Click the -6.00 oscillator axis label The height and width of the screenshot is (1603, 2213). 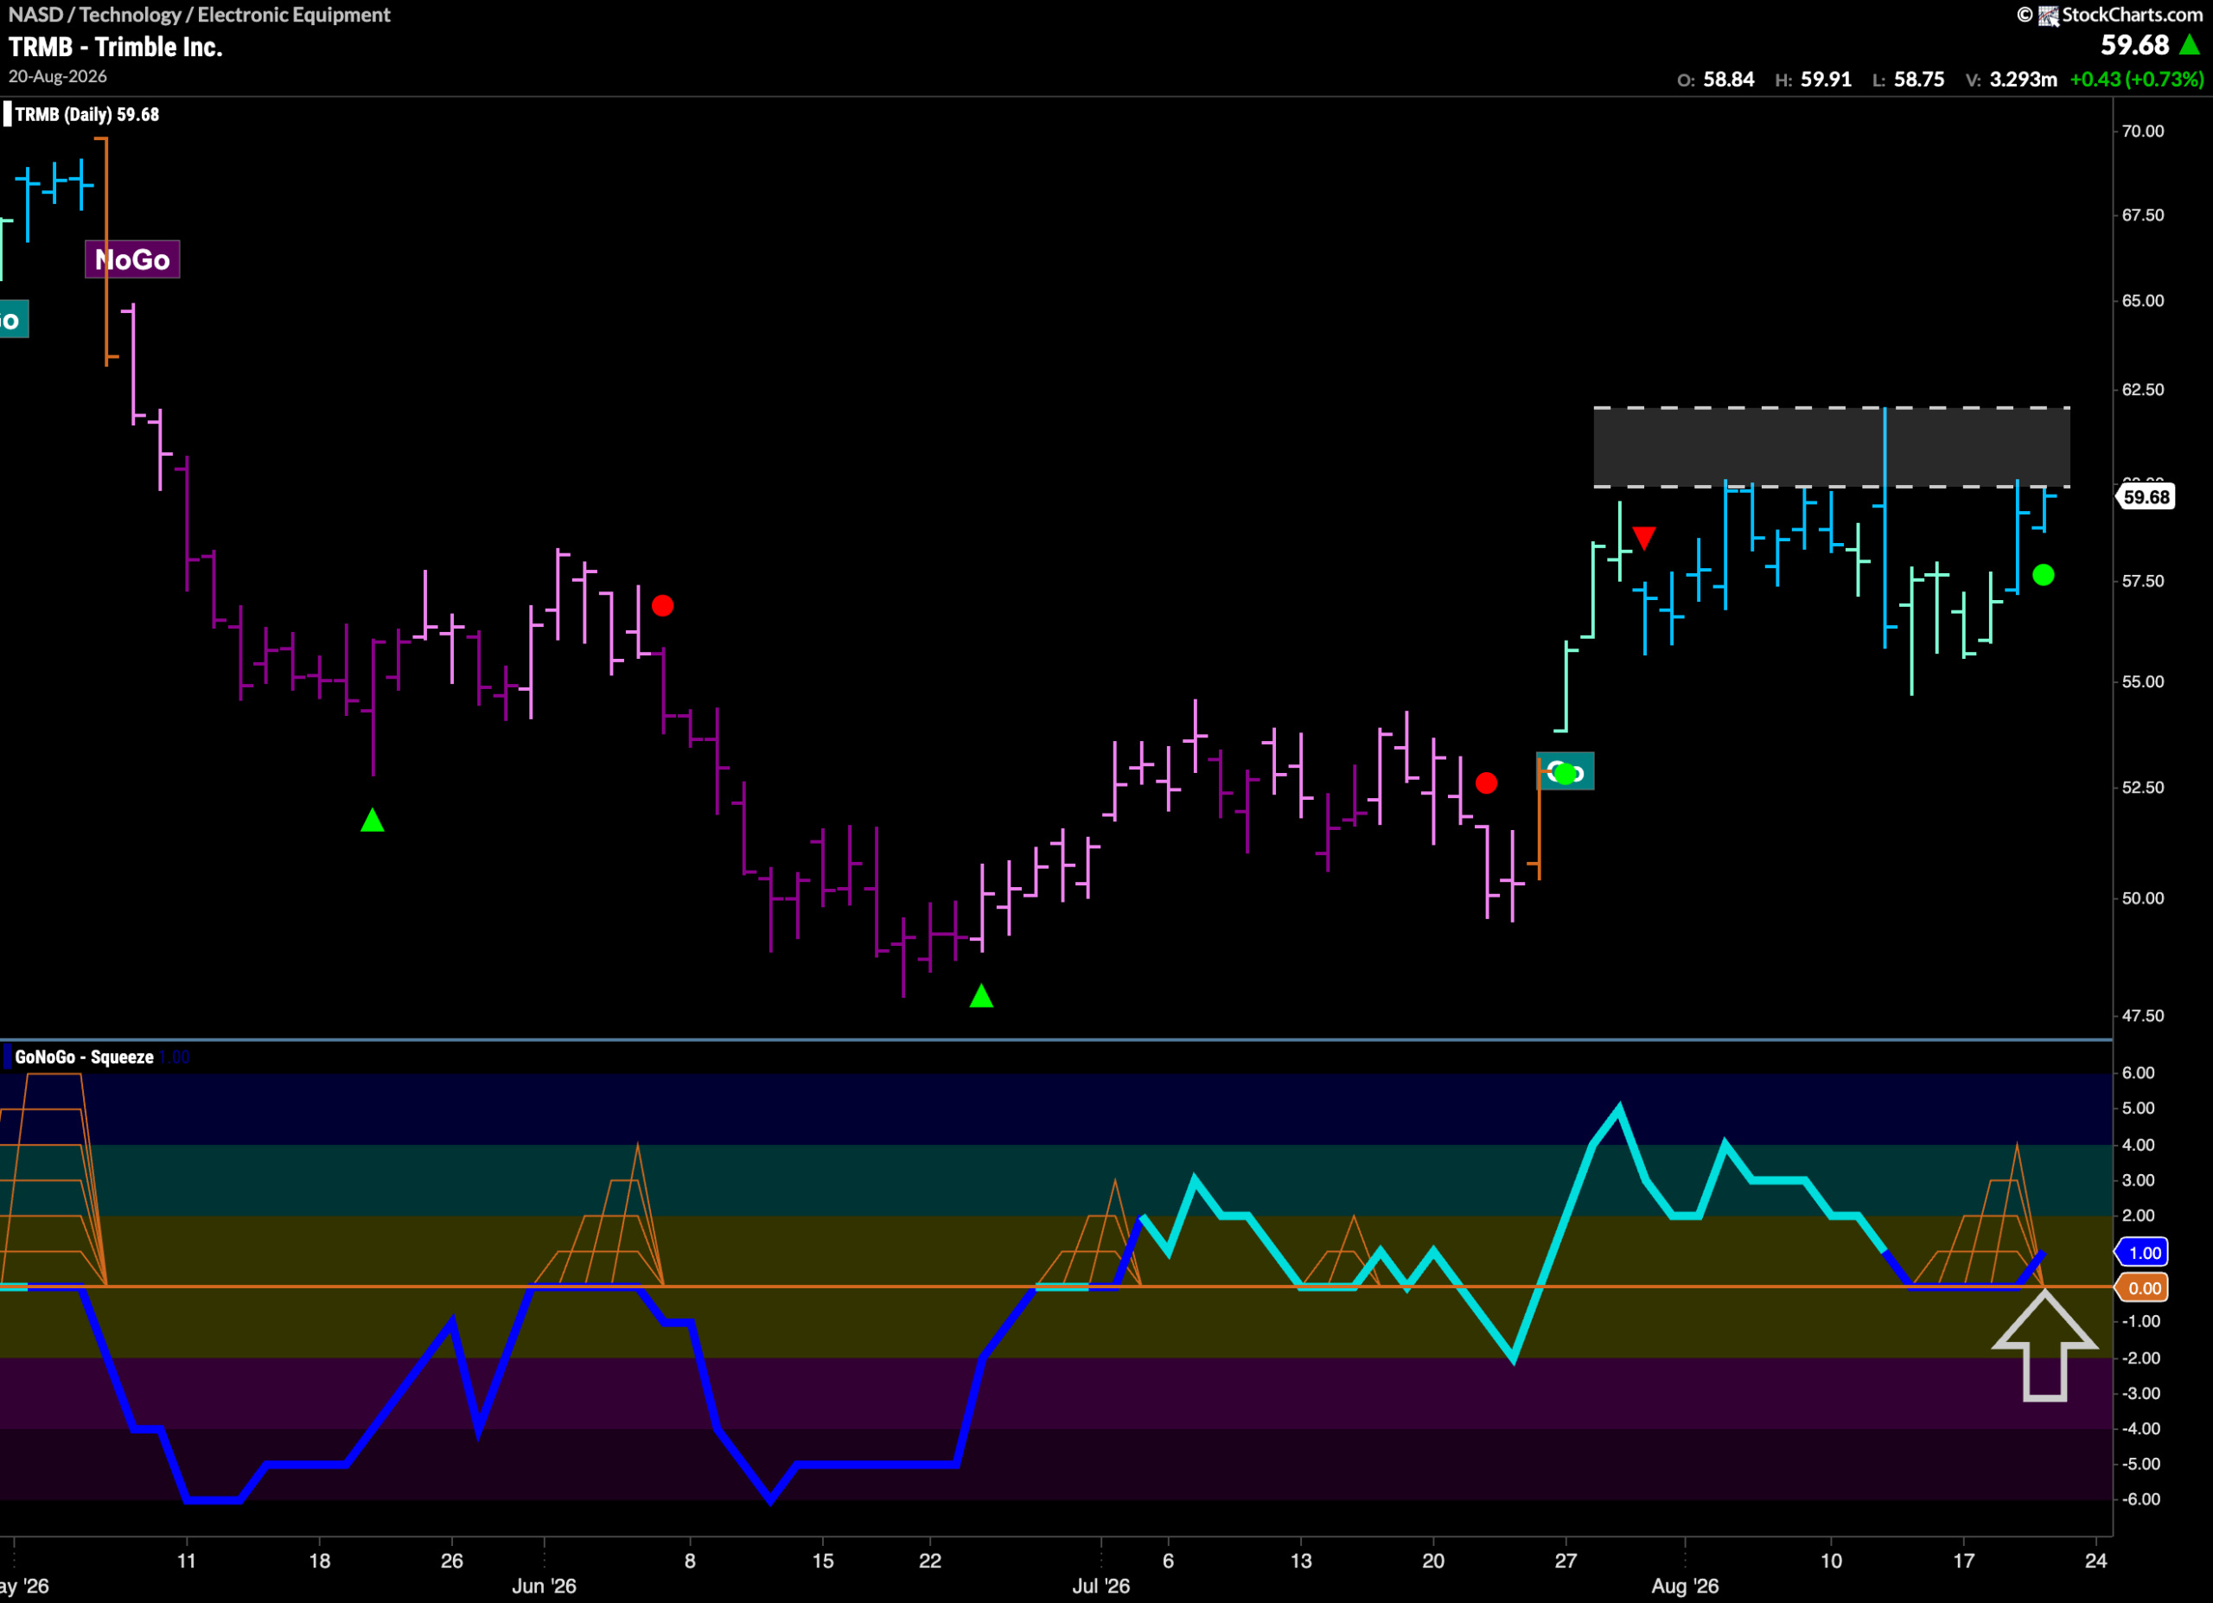pos(2140,1498)
